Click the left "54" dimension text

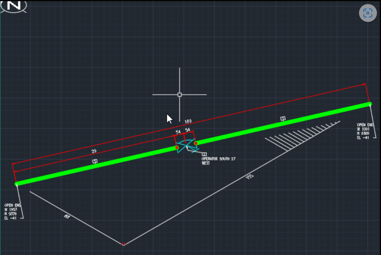[178, 132]
